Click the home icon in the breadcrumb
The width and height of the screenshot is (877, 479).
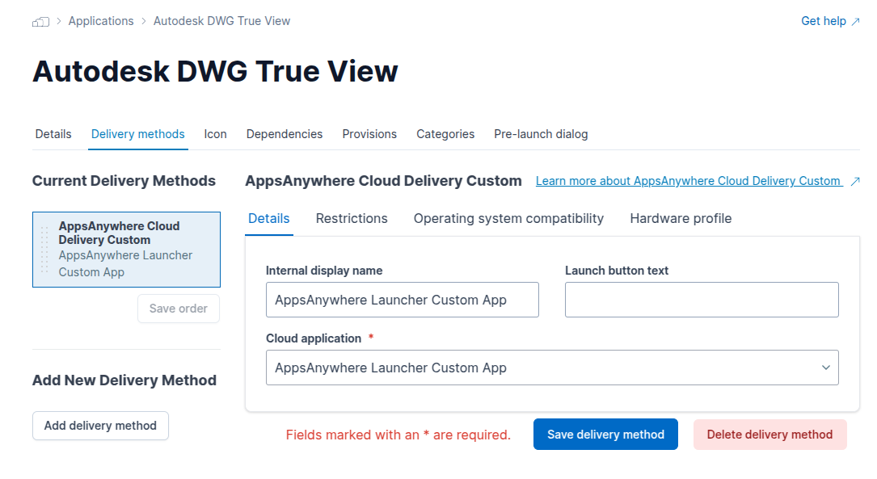coord(40,22)
